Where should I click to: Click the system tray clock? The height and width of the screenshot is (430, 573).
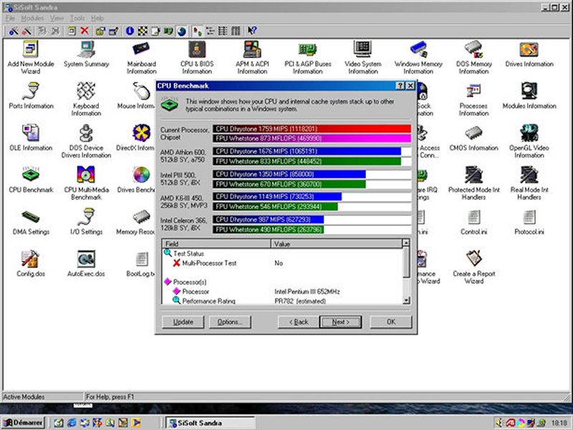point(559,423)
